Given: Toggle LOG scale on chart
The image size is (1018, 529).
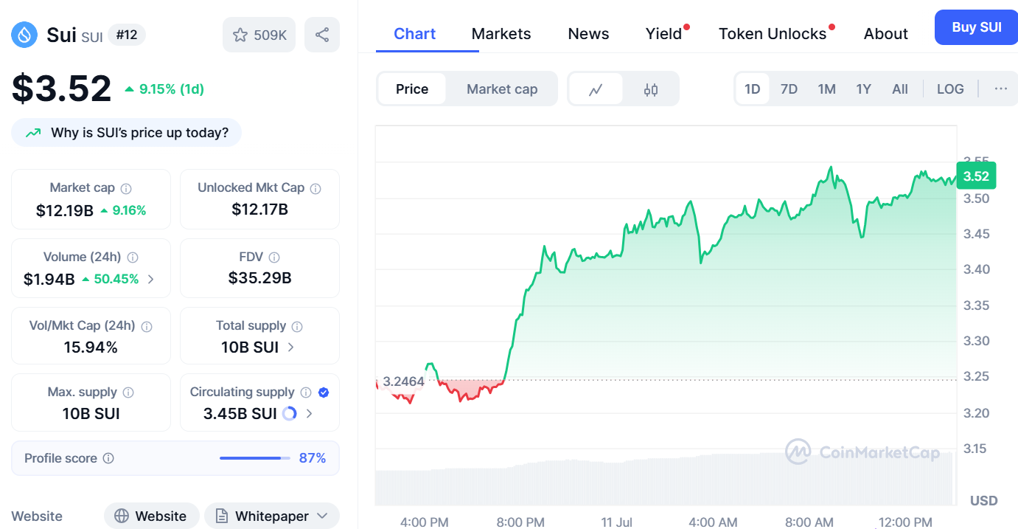Looking at the screenshot, I should [x=950, y=89].
